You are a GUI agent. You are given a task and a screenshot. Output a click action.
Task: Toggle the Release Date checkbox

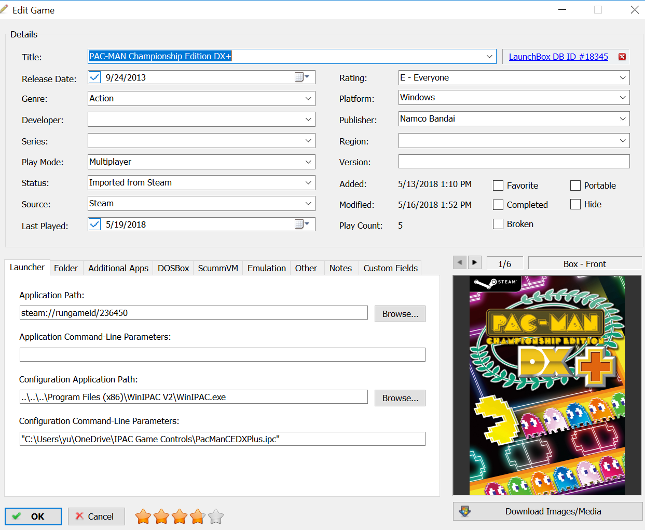(x=95, y=77)
